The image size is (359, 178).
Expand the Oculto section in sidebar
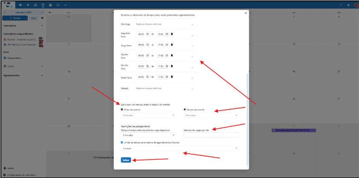pyautogui.click(x=42, y=67)
